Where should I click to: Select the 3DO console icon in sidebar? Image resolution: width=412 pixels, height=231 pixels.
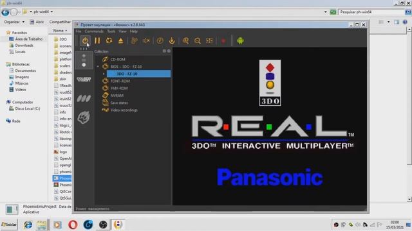pyautogui.click(x=84, y=60)
